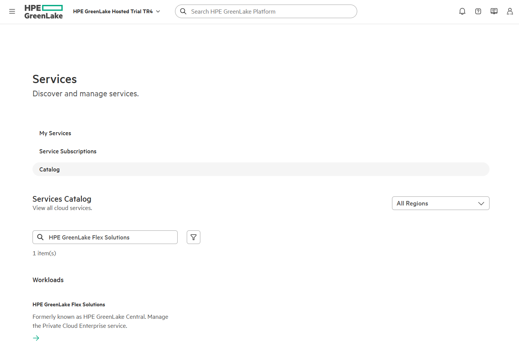Launch Flex Solutions via the green arrow
The height and width of the screenshot is (349, 519).
tap(36, 338)
